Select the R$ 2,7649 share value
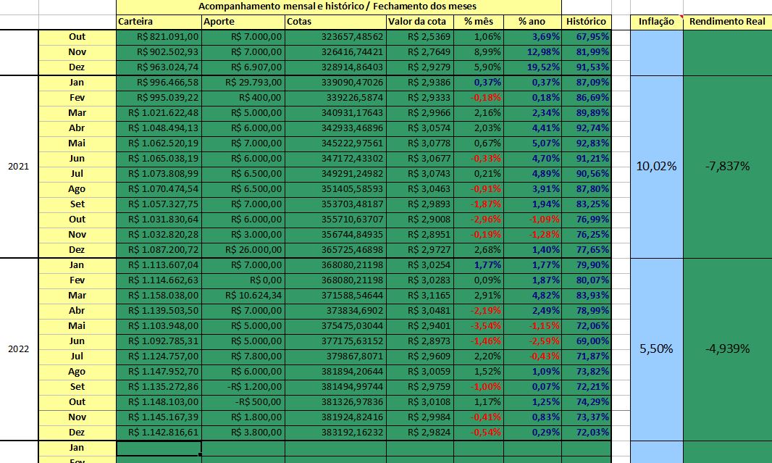The height and width of the screenshot is (463, 772). click(420, 52)
